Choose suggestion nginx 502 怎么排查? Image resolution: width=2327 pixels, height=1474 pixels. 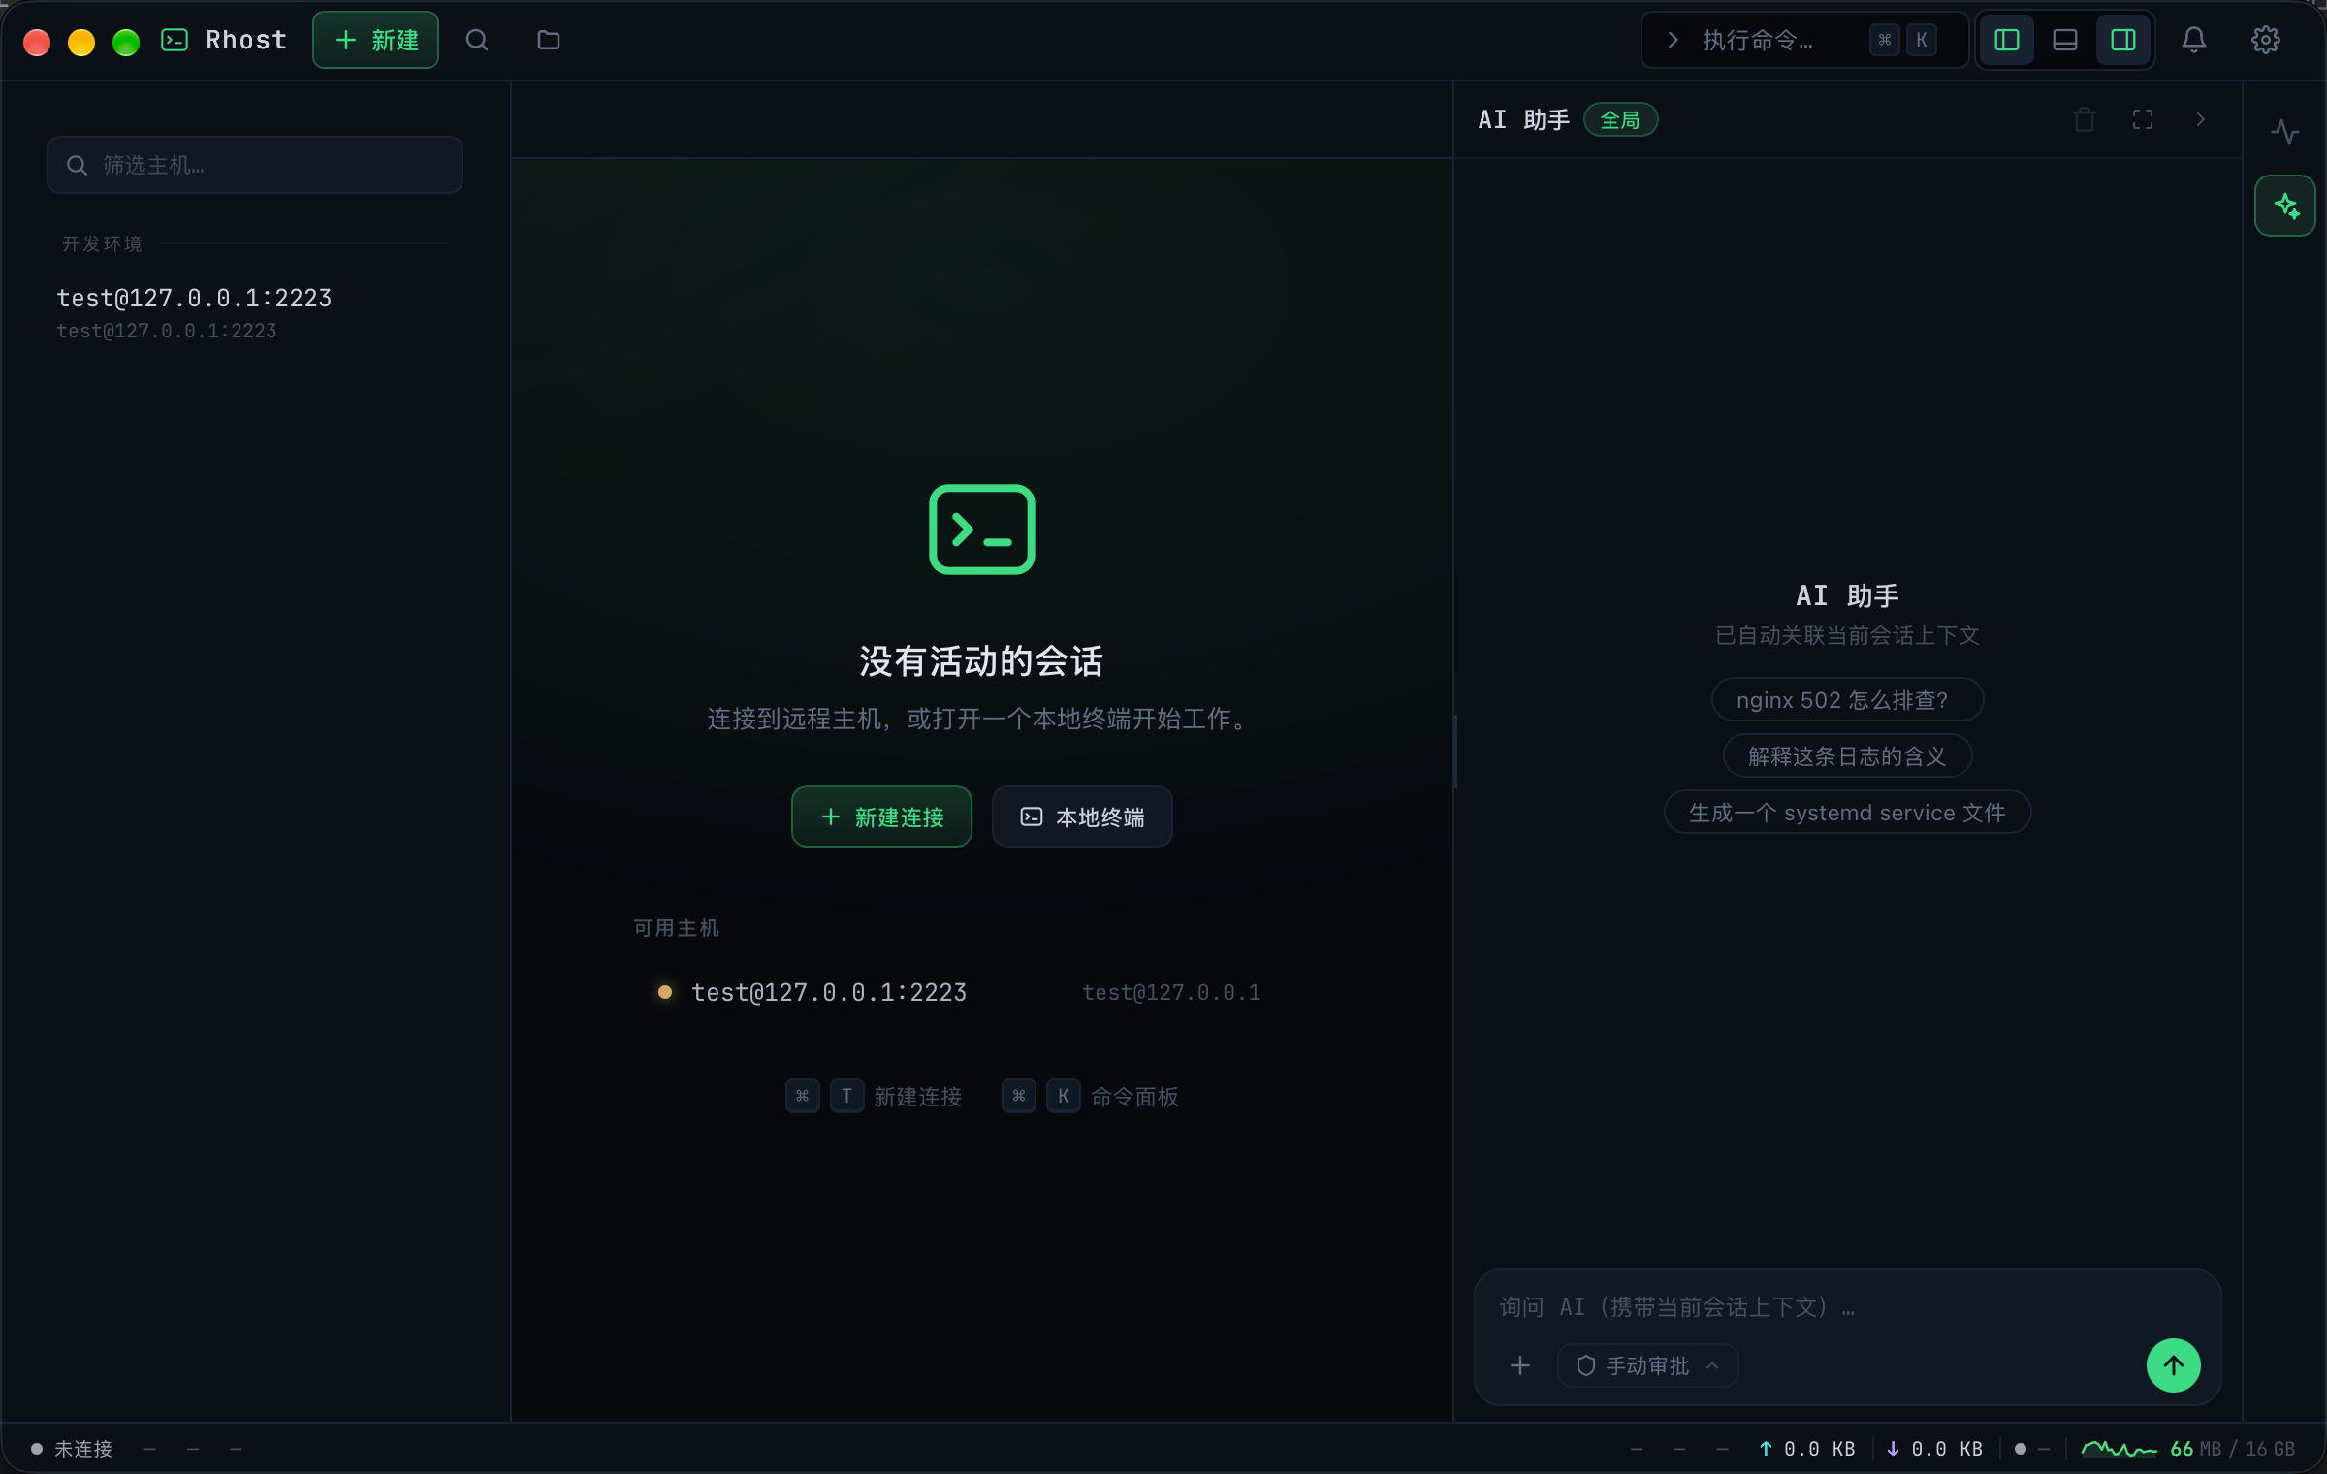pos(1847,699)
